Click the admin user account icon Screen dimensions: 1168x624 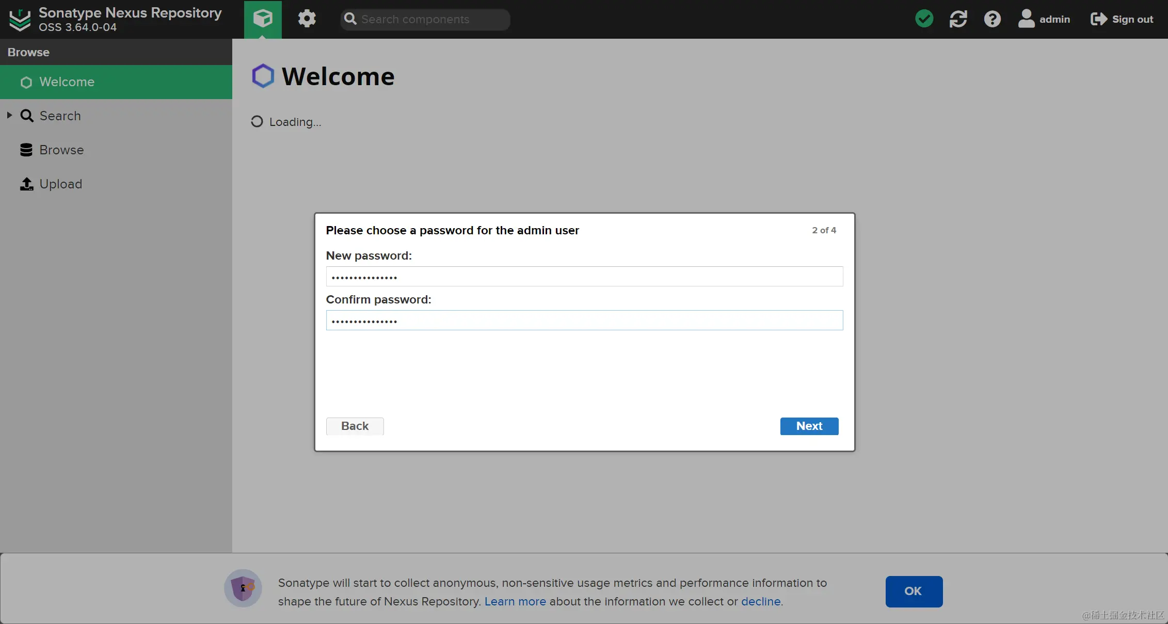(x=1026, y=19)
